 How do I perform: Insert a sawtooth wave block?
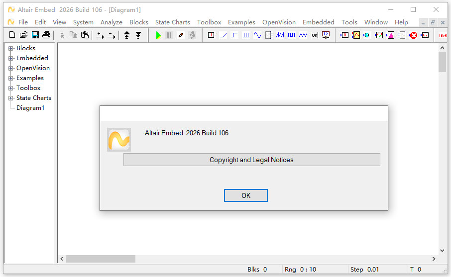pos(280,35)
